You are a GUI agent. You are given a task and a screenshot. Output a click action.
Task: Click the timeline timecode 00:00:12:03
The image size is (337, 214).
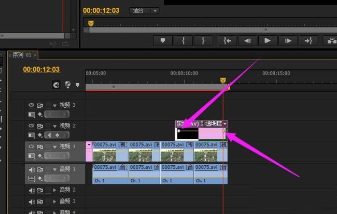click(x=41, y=69)
